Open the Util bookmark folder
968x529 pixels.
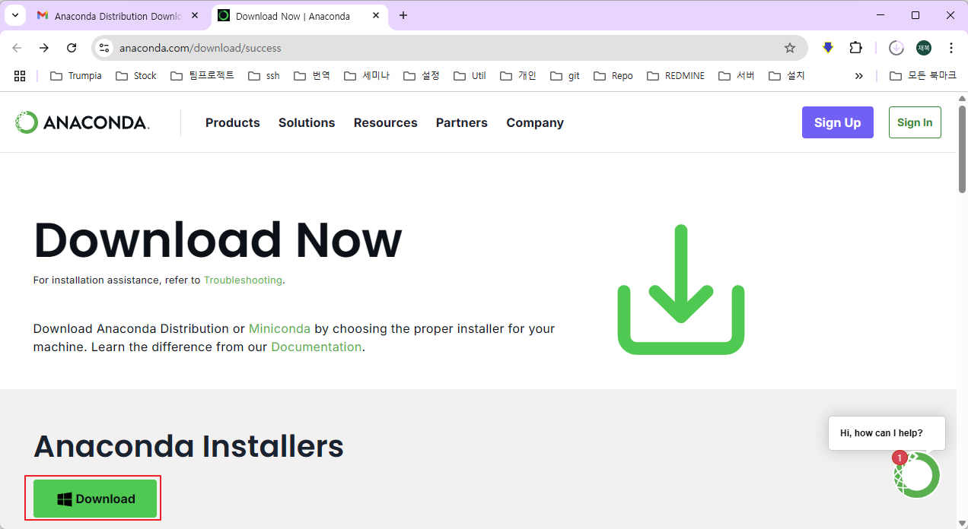click(470, 75)
